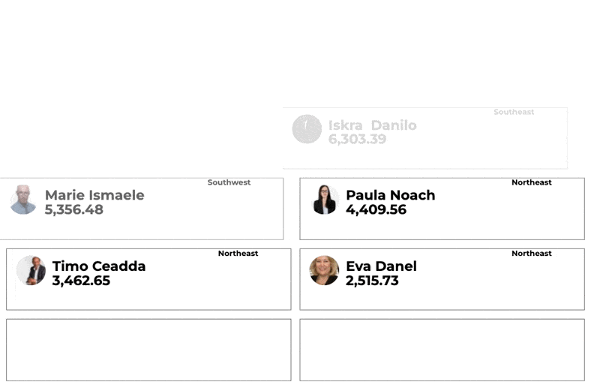This screenshot has height=391, width=600.
Task: Click the 4,409.56 sales value
Action: [x=376, y=209]
